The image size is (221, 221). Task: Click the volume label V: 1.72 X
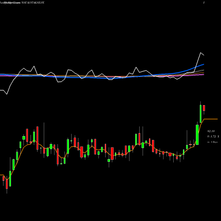[213, 137]
